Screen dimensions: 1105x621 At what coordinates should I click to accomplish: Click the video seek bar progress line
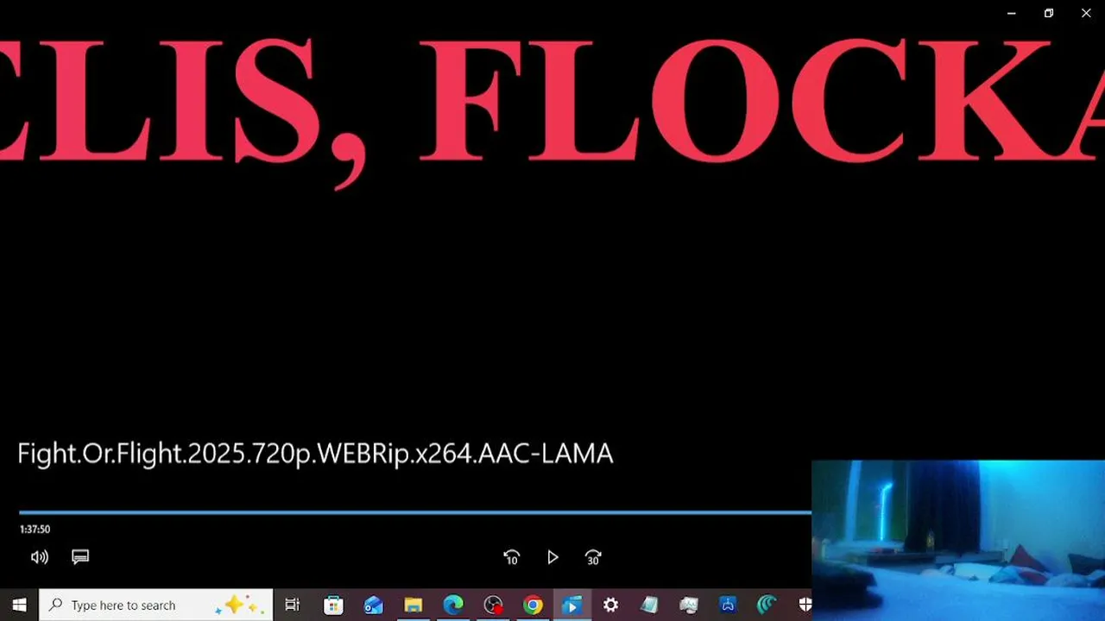(x=414, y=512)
